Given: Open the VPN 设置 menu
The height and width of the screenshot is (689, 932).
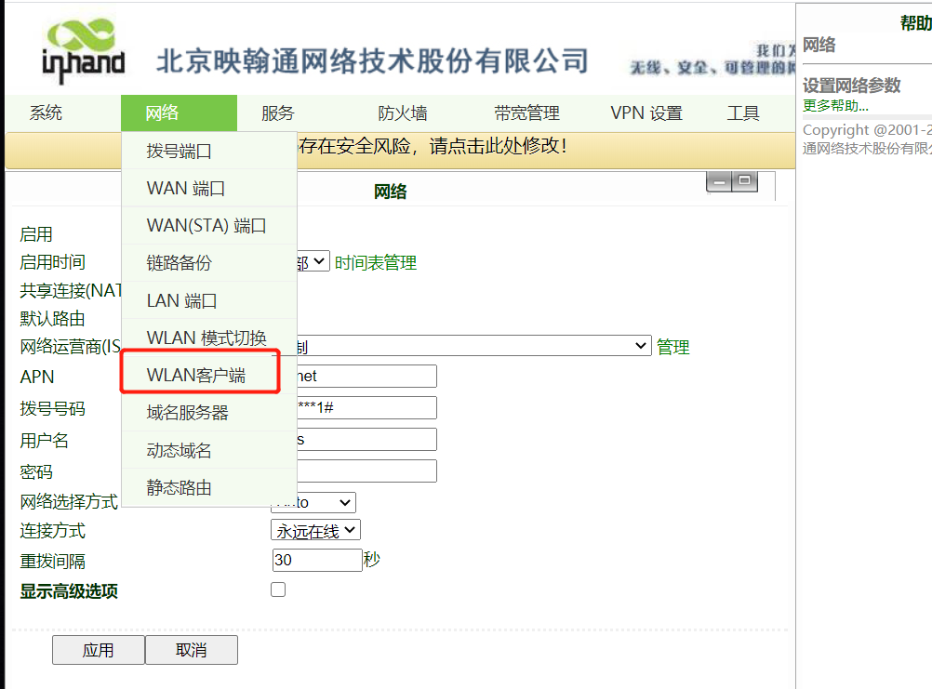Looking at the screenshot, I should (646, 113).
